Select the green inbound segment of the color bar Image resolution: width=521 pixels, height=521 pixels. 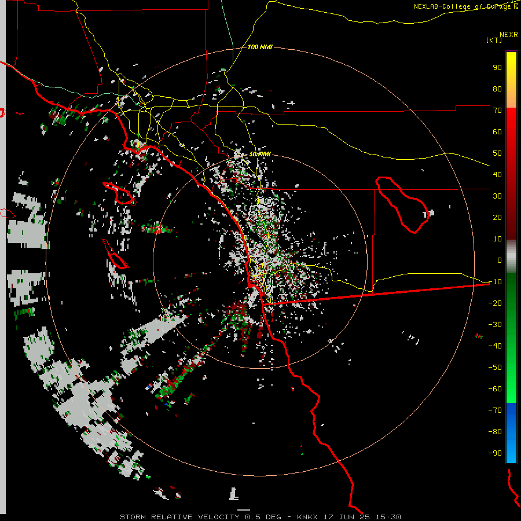(511, 337)
